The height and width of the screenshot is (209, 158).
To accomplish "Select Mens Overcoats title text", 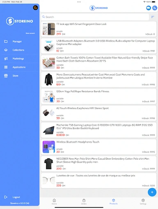I will click(101, 76).
